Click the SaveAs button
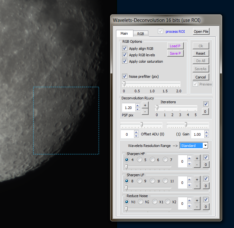The image size is (234, 228). tap(201, 69)
